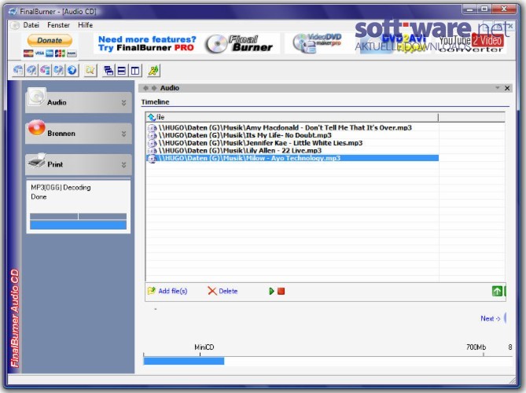Click the Print sidebar label
Viewport: 526px width, 393px height.
55,164
